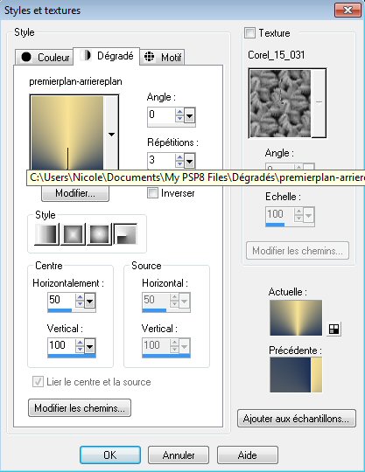The height and width of the screenshot is (472, 365).
Task: Click the texture Modifier les chemins... button
Action: pos(298,251)
